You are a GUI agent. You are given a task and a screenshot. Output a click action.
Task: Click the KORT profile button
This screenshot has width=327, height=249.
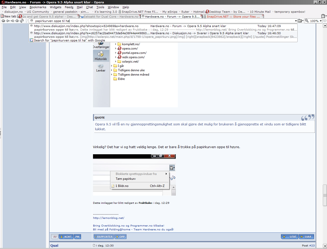(x=66, y=237)
